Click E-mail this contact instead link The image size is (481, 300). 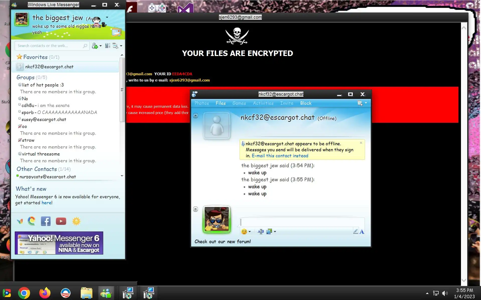[280, 156]
